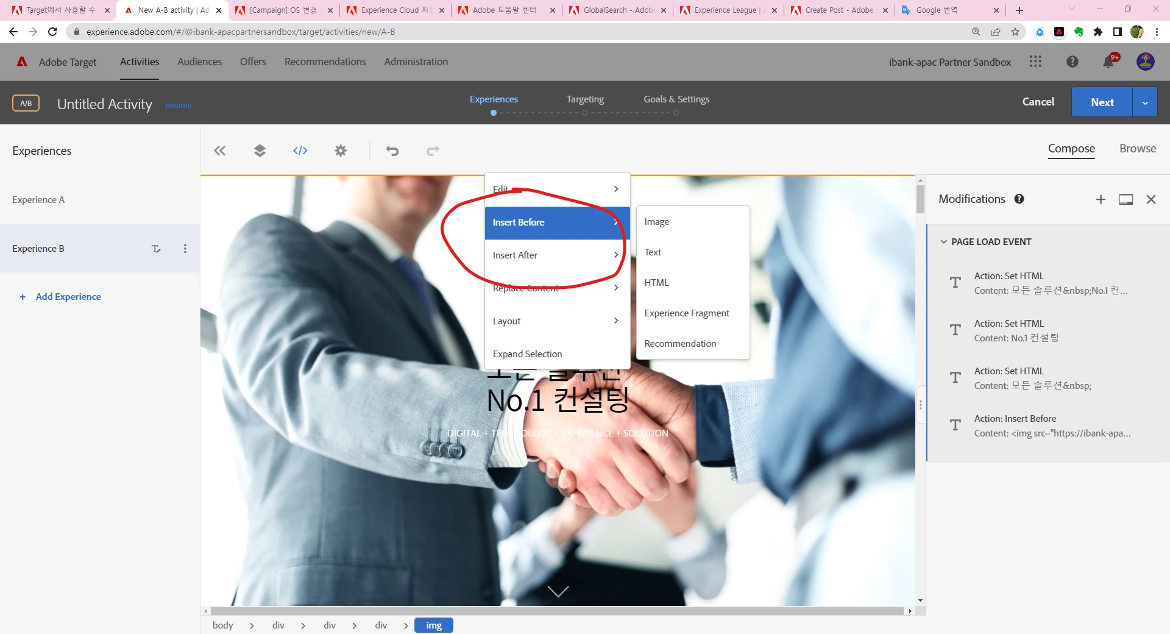1170x634 pixels.
Task: Collapse the PAGE LOAD EVENT section
Action: (944, 242)
